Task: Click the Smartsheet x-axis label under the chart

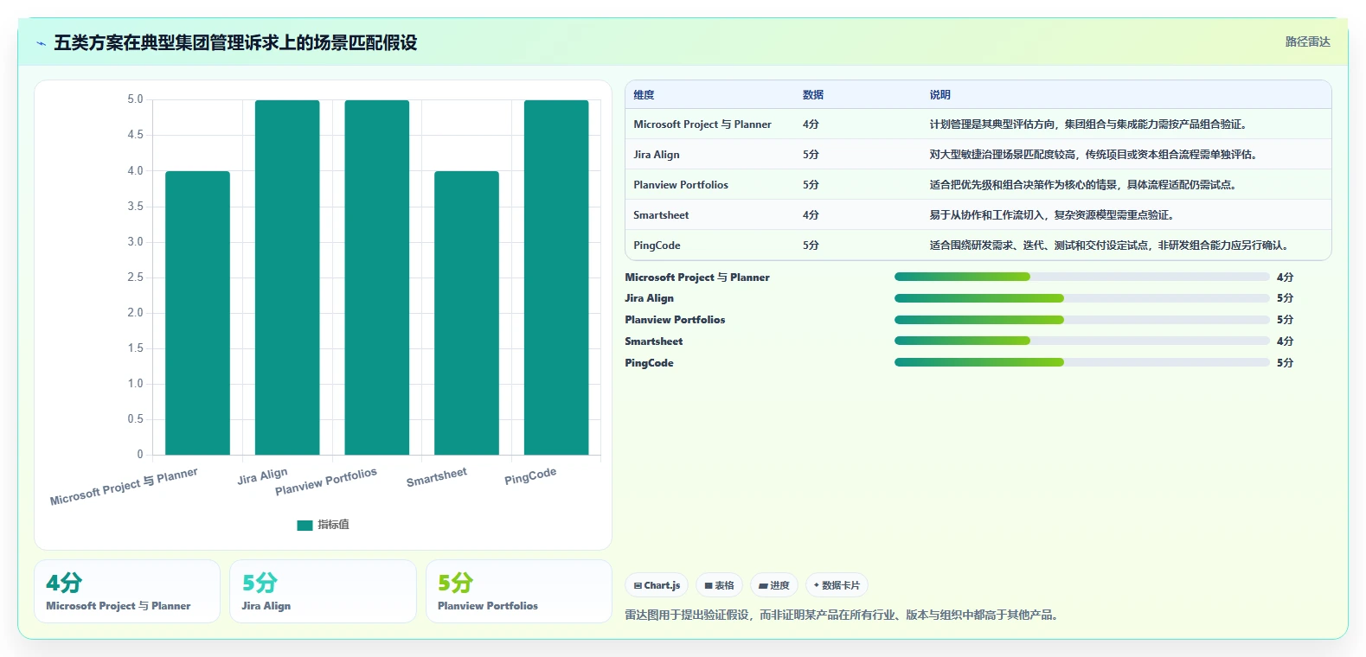Action: (437, 477)
